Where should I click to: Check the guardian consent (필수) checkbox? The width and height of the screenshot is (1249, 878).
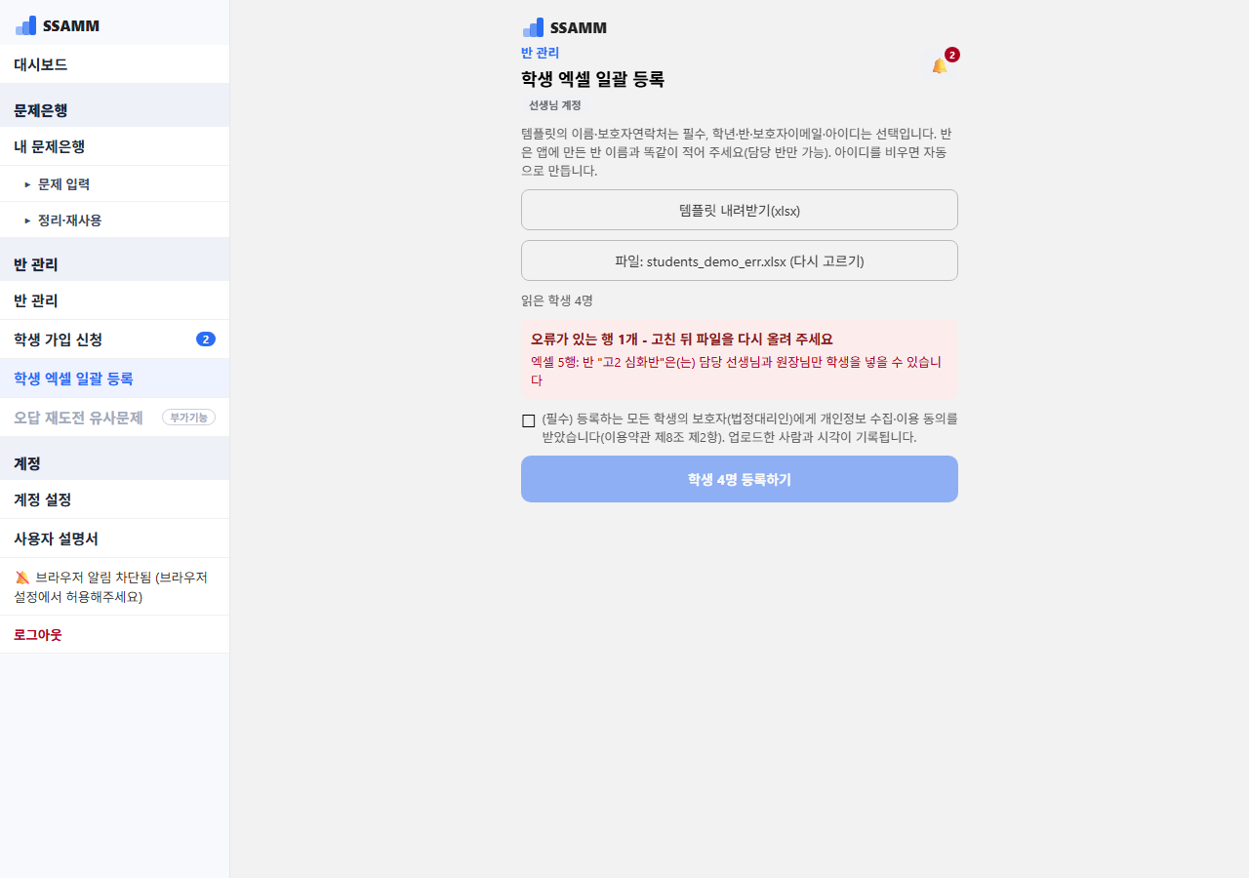[x=529, y=420]
